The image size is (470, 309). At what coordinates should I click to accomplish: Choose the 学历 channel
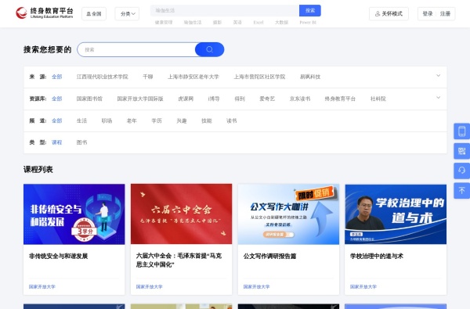(157, 121)
